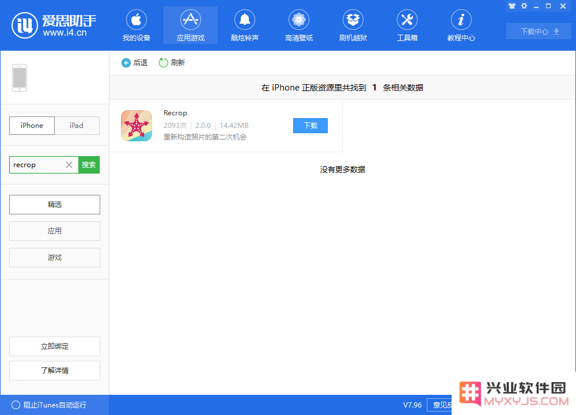The image size is (576, 415).
Task: Toggle 阻止iTunes自动运行 radio option
Action: pyautogui.click(x=16, y=405)
